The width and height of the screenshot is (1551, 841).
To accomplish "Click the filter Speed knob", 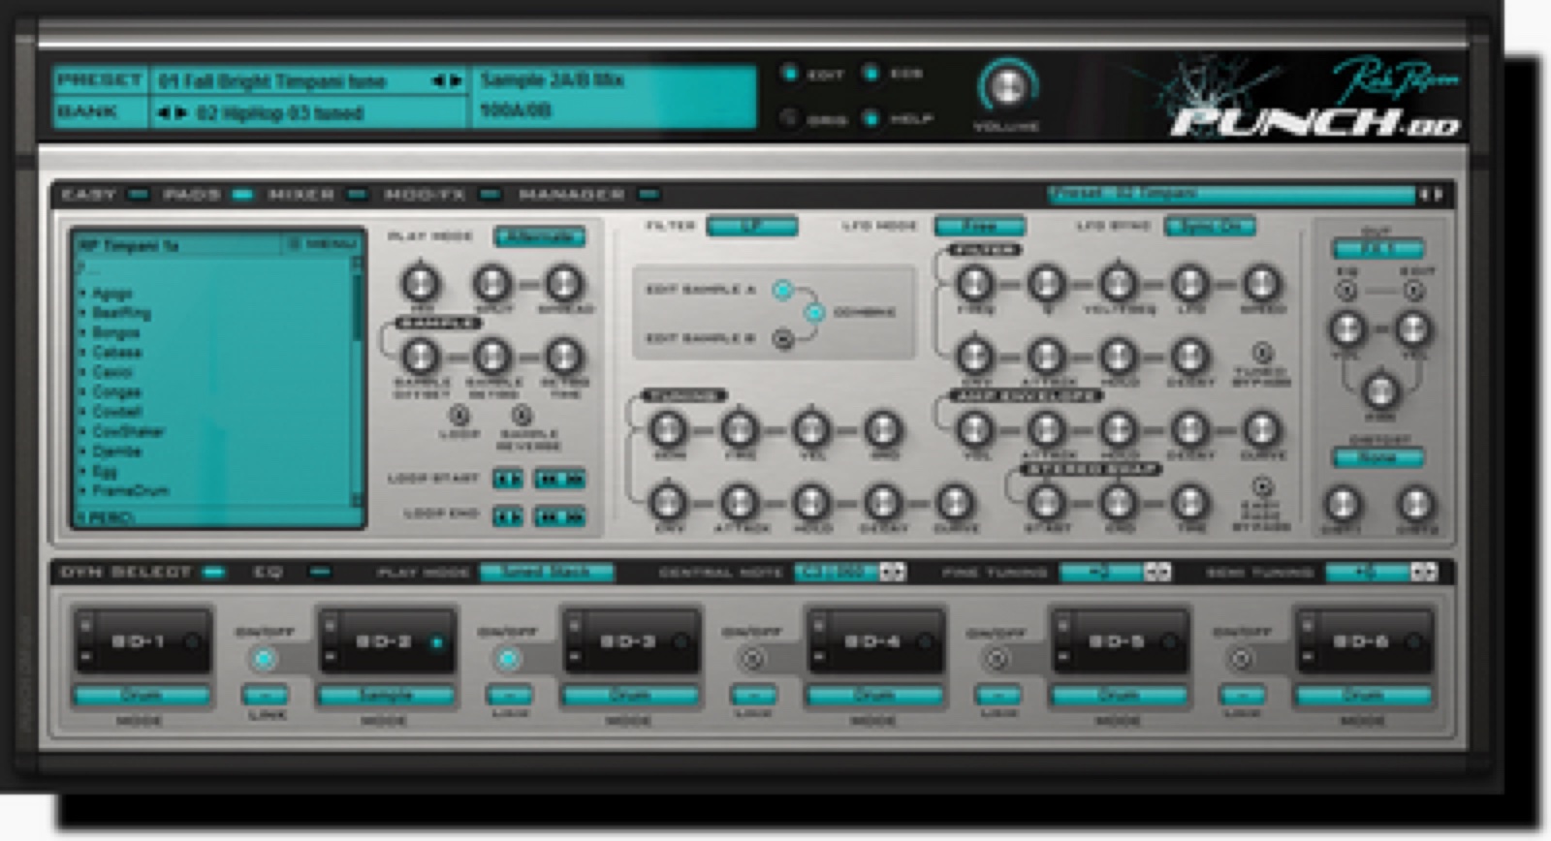I will (1261, 283).
